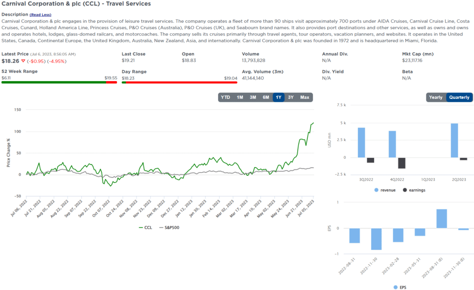Image resolution: width=474 pixels, height=290 pixels.
Task: Select the Max time range
Action: [x=305, y=97]
